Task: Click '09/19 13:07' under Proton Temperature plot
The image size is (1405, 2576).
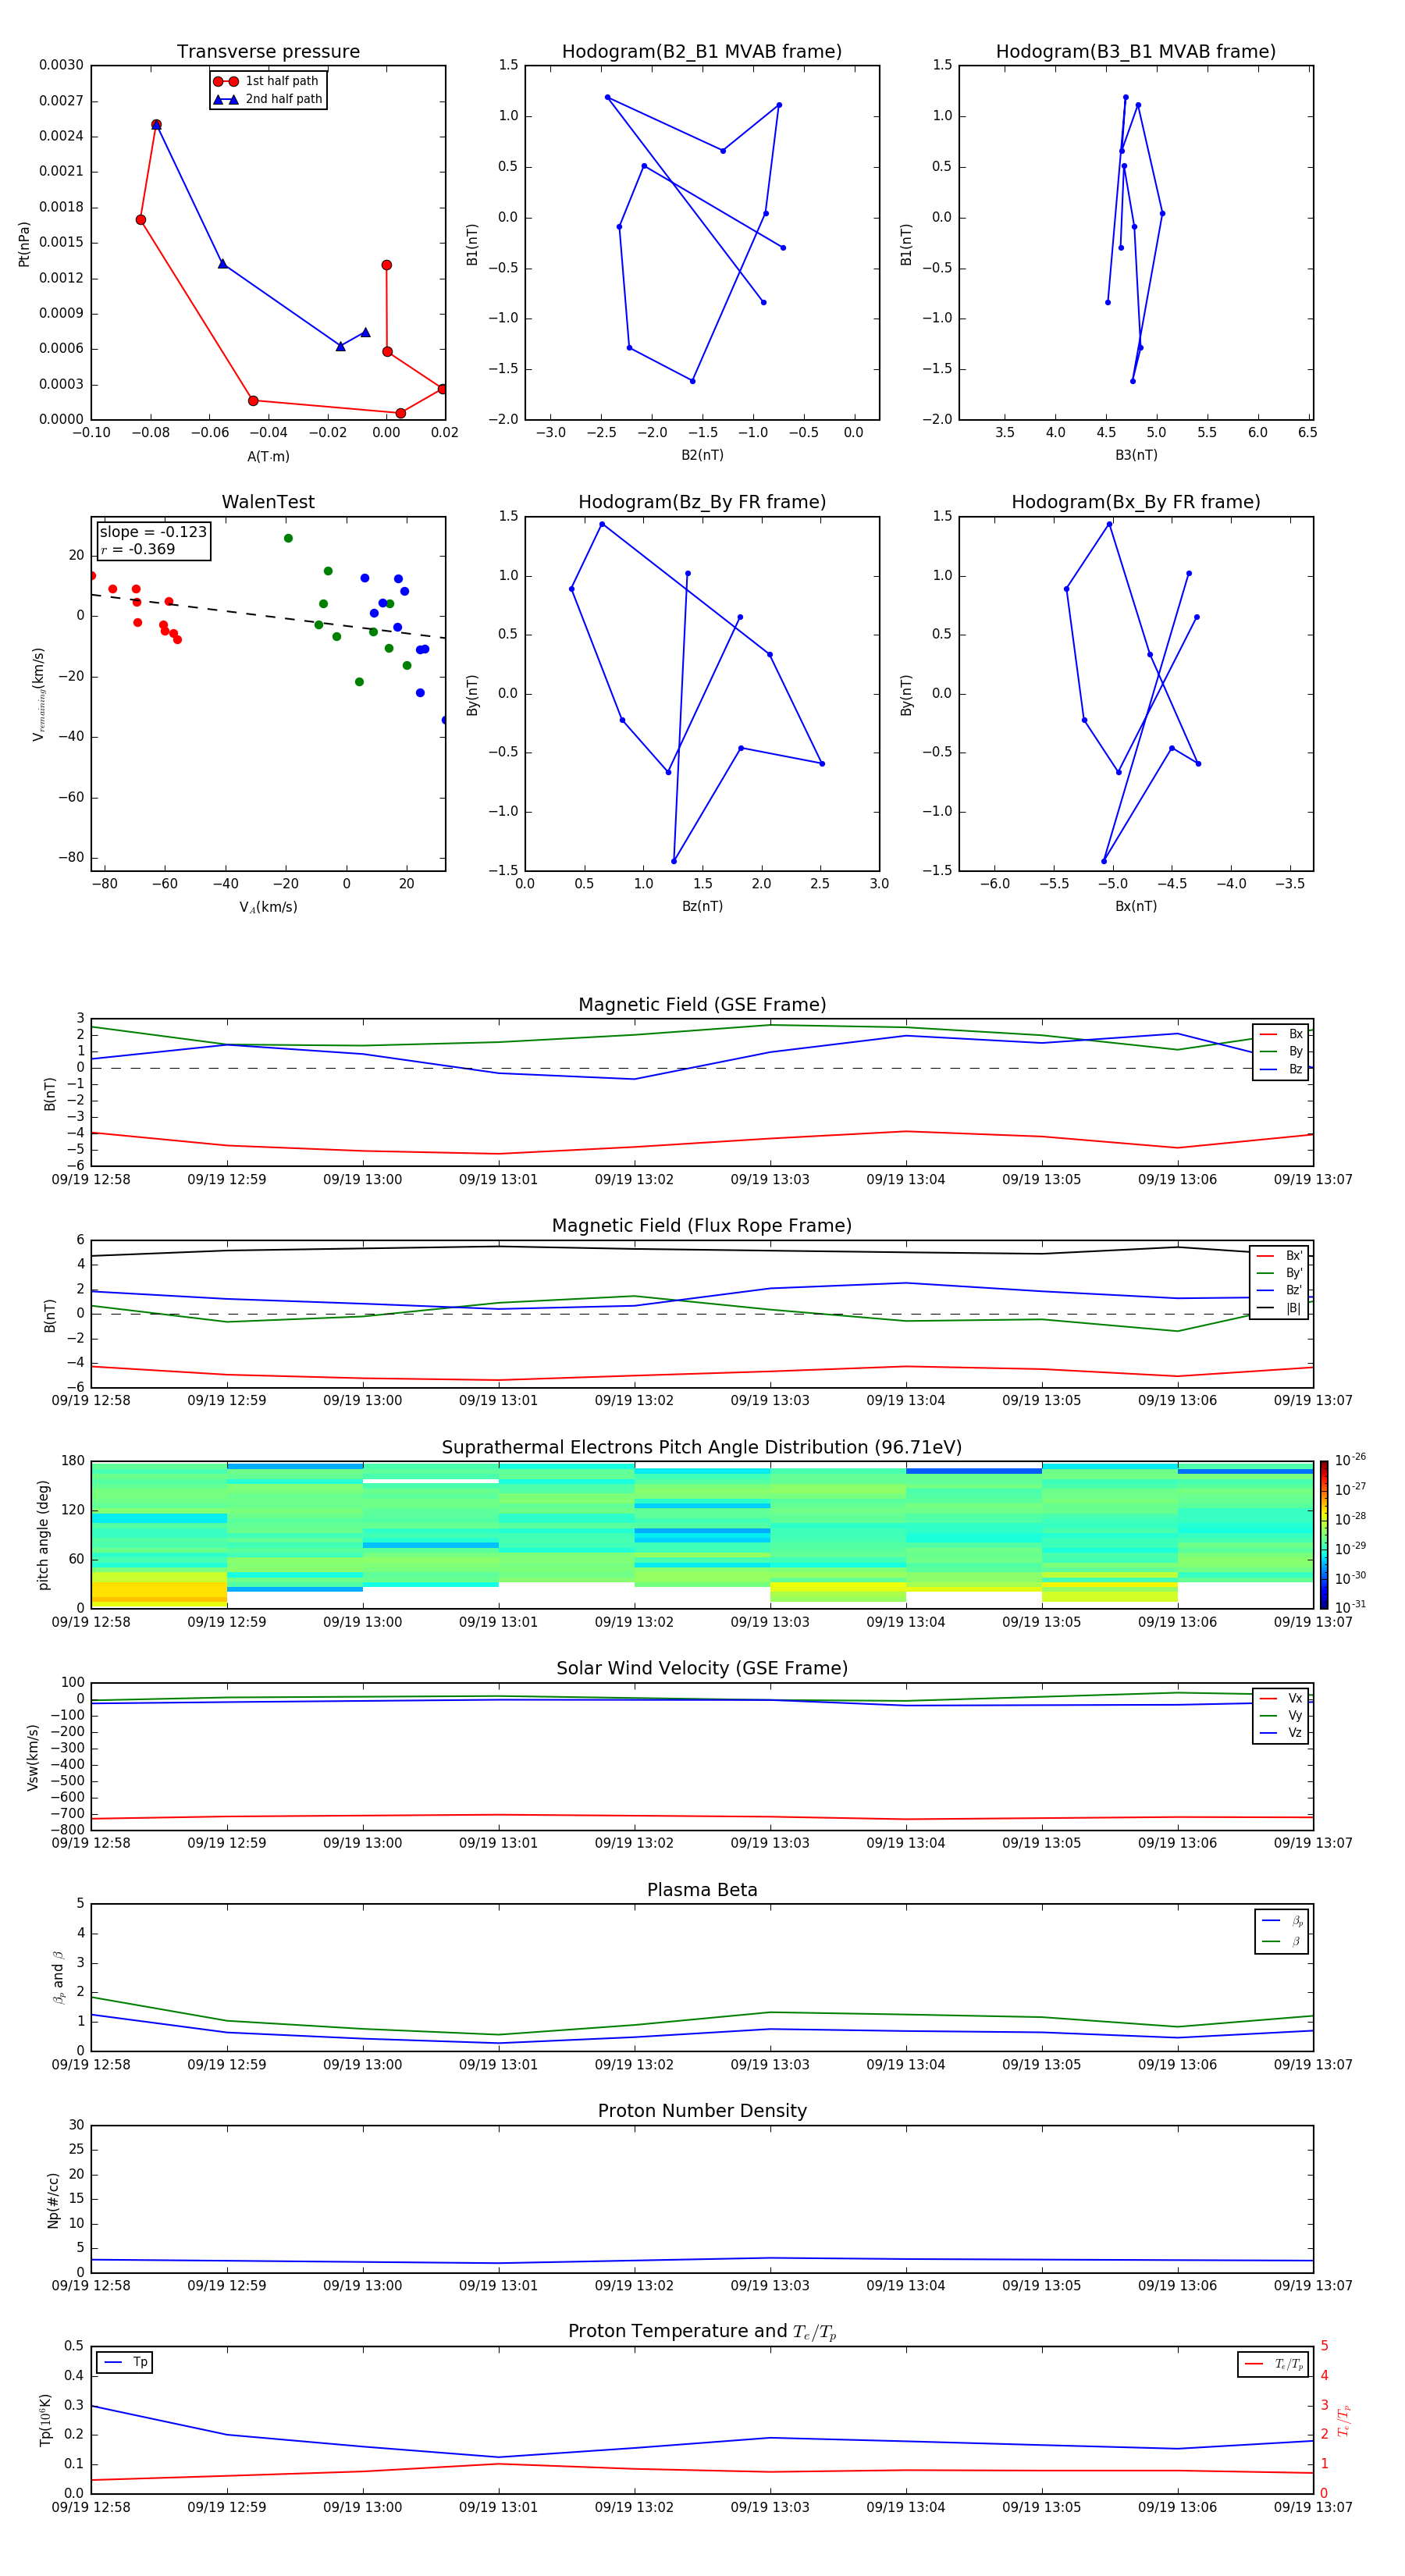Action: pos(1313,2507)
